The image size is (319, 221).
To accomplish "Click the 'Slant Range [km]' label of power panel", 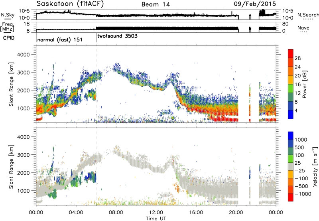I will pos(11,84).
